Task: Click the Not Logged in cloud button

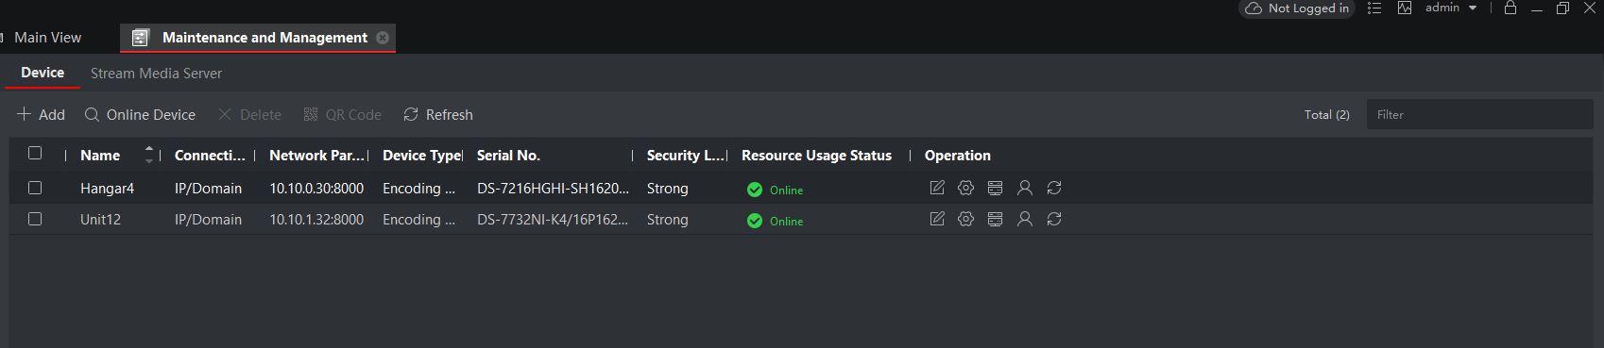Action: 1296,8
